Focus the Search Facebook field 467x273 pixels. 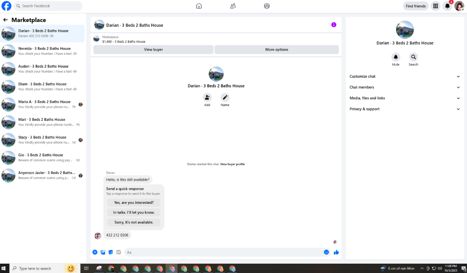pos(48,6)
